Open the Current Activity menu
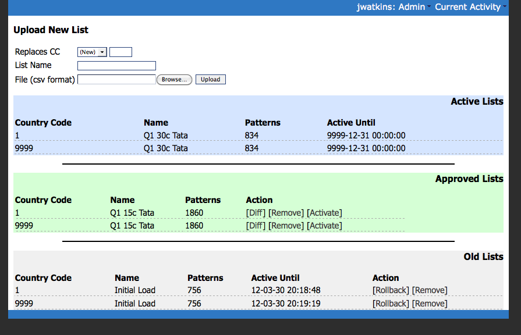This screenshot has height=335, width=521. 469,7
